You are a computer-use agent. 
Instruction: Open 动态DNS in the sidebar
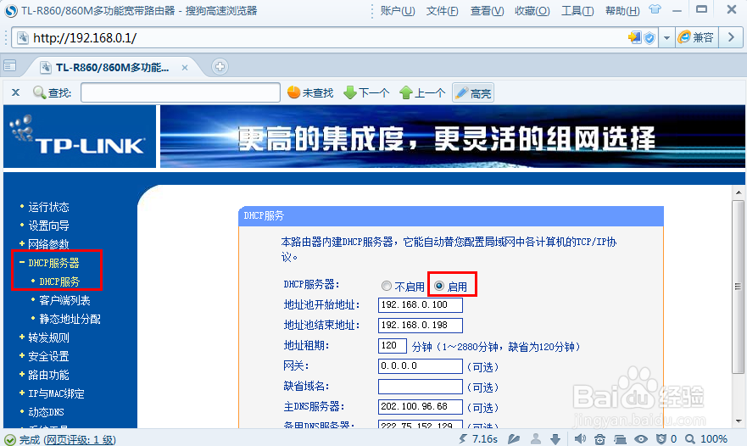click(47, 412)
